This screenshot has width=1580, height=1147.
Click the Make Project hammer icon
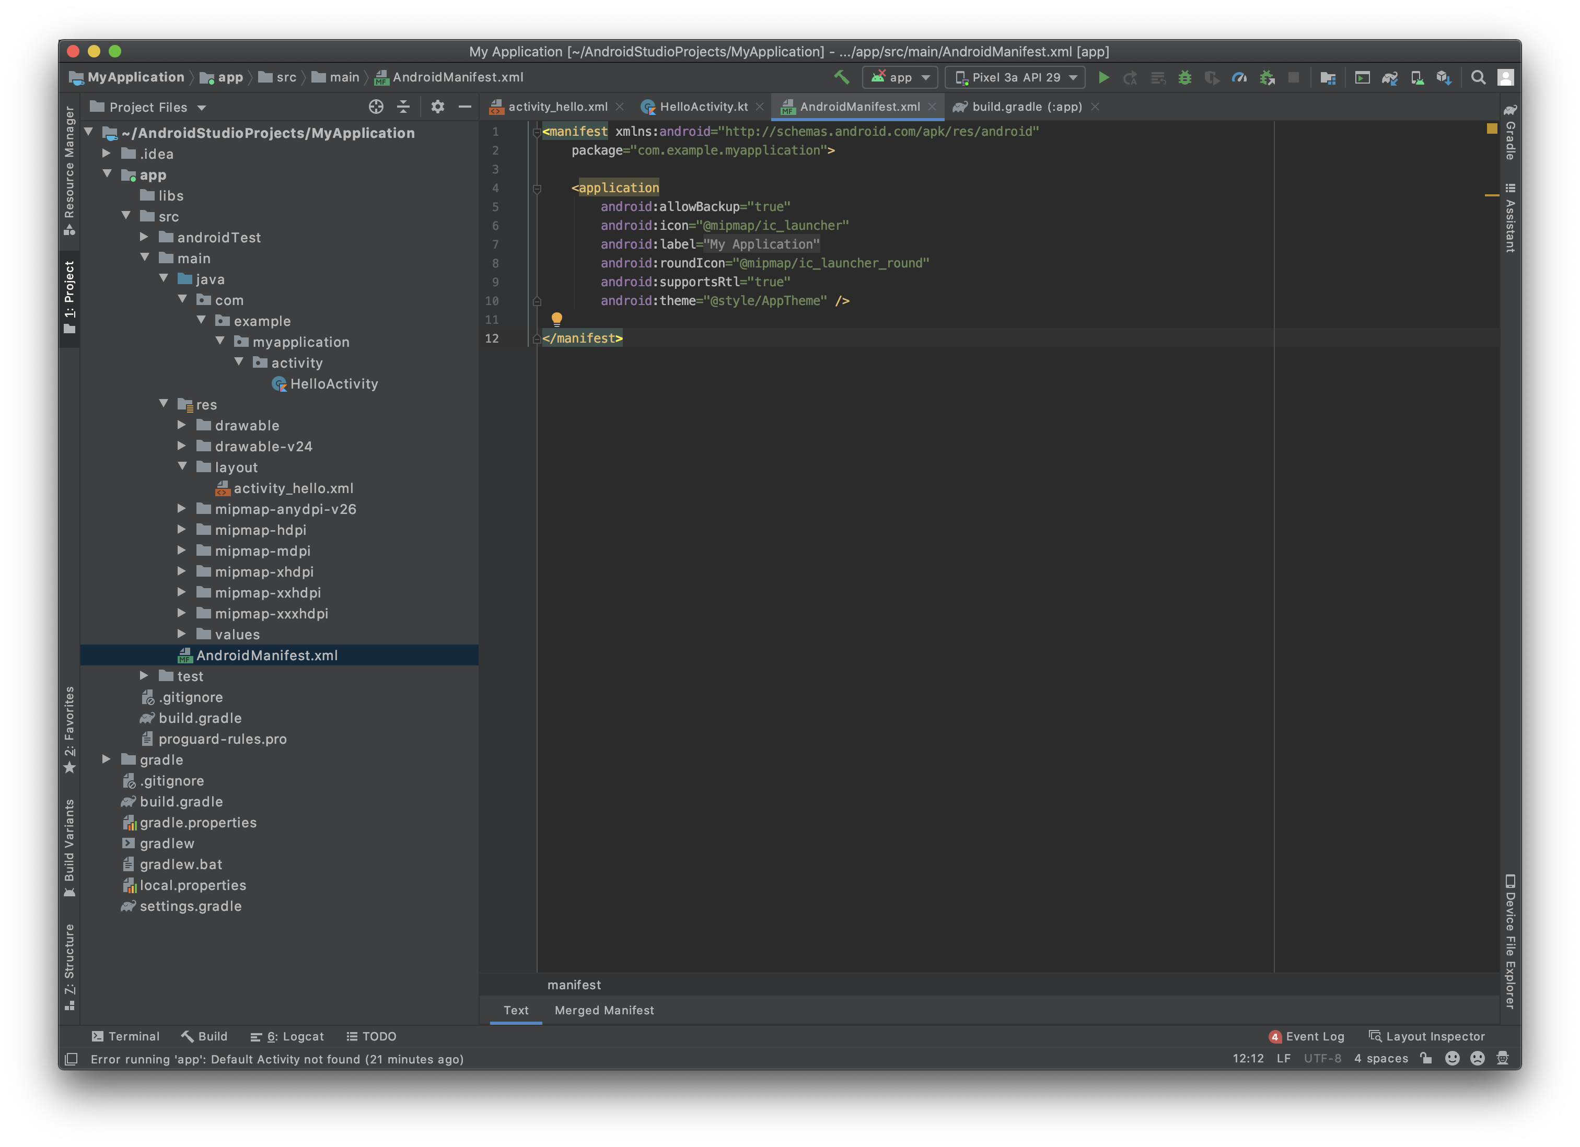[x=842, y=77]
